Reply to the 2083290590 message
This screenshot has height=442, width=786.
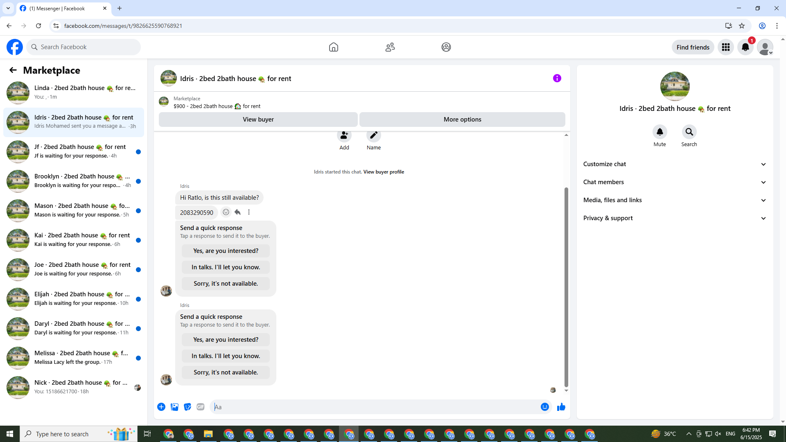(x=237, y=212)
